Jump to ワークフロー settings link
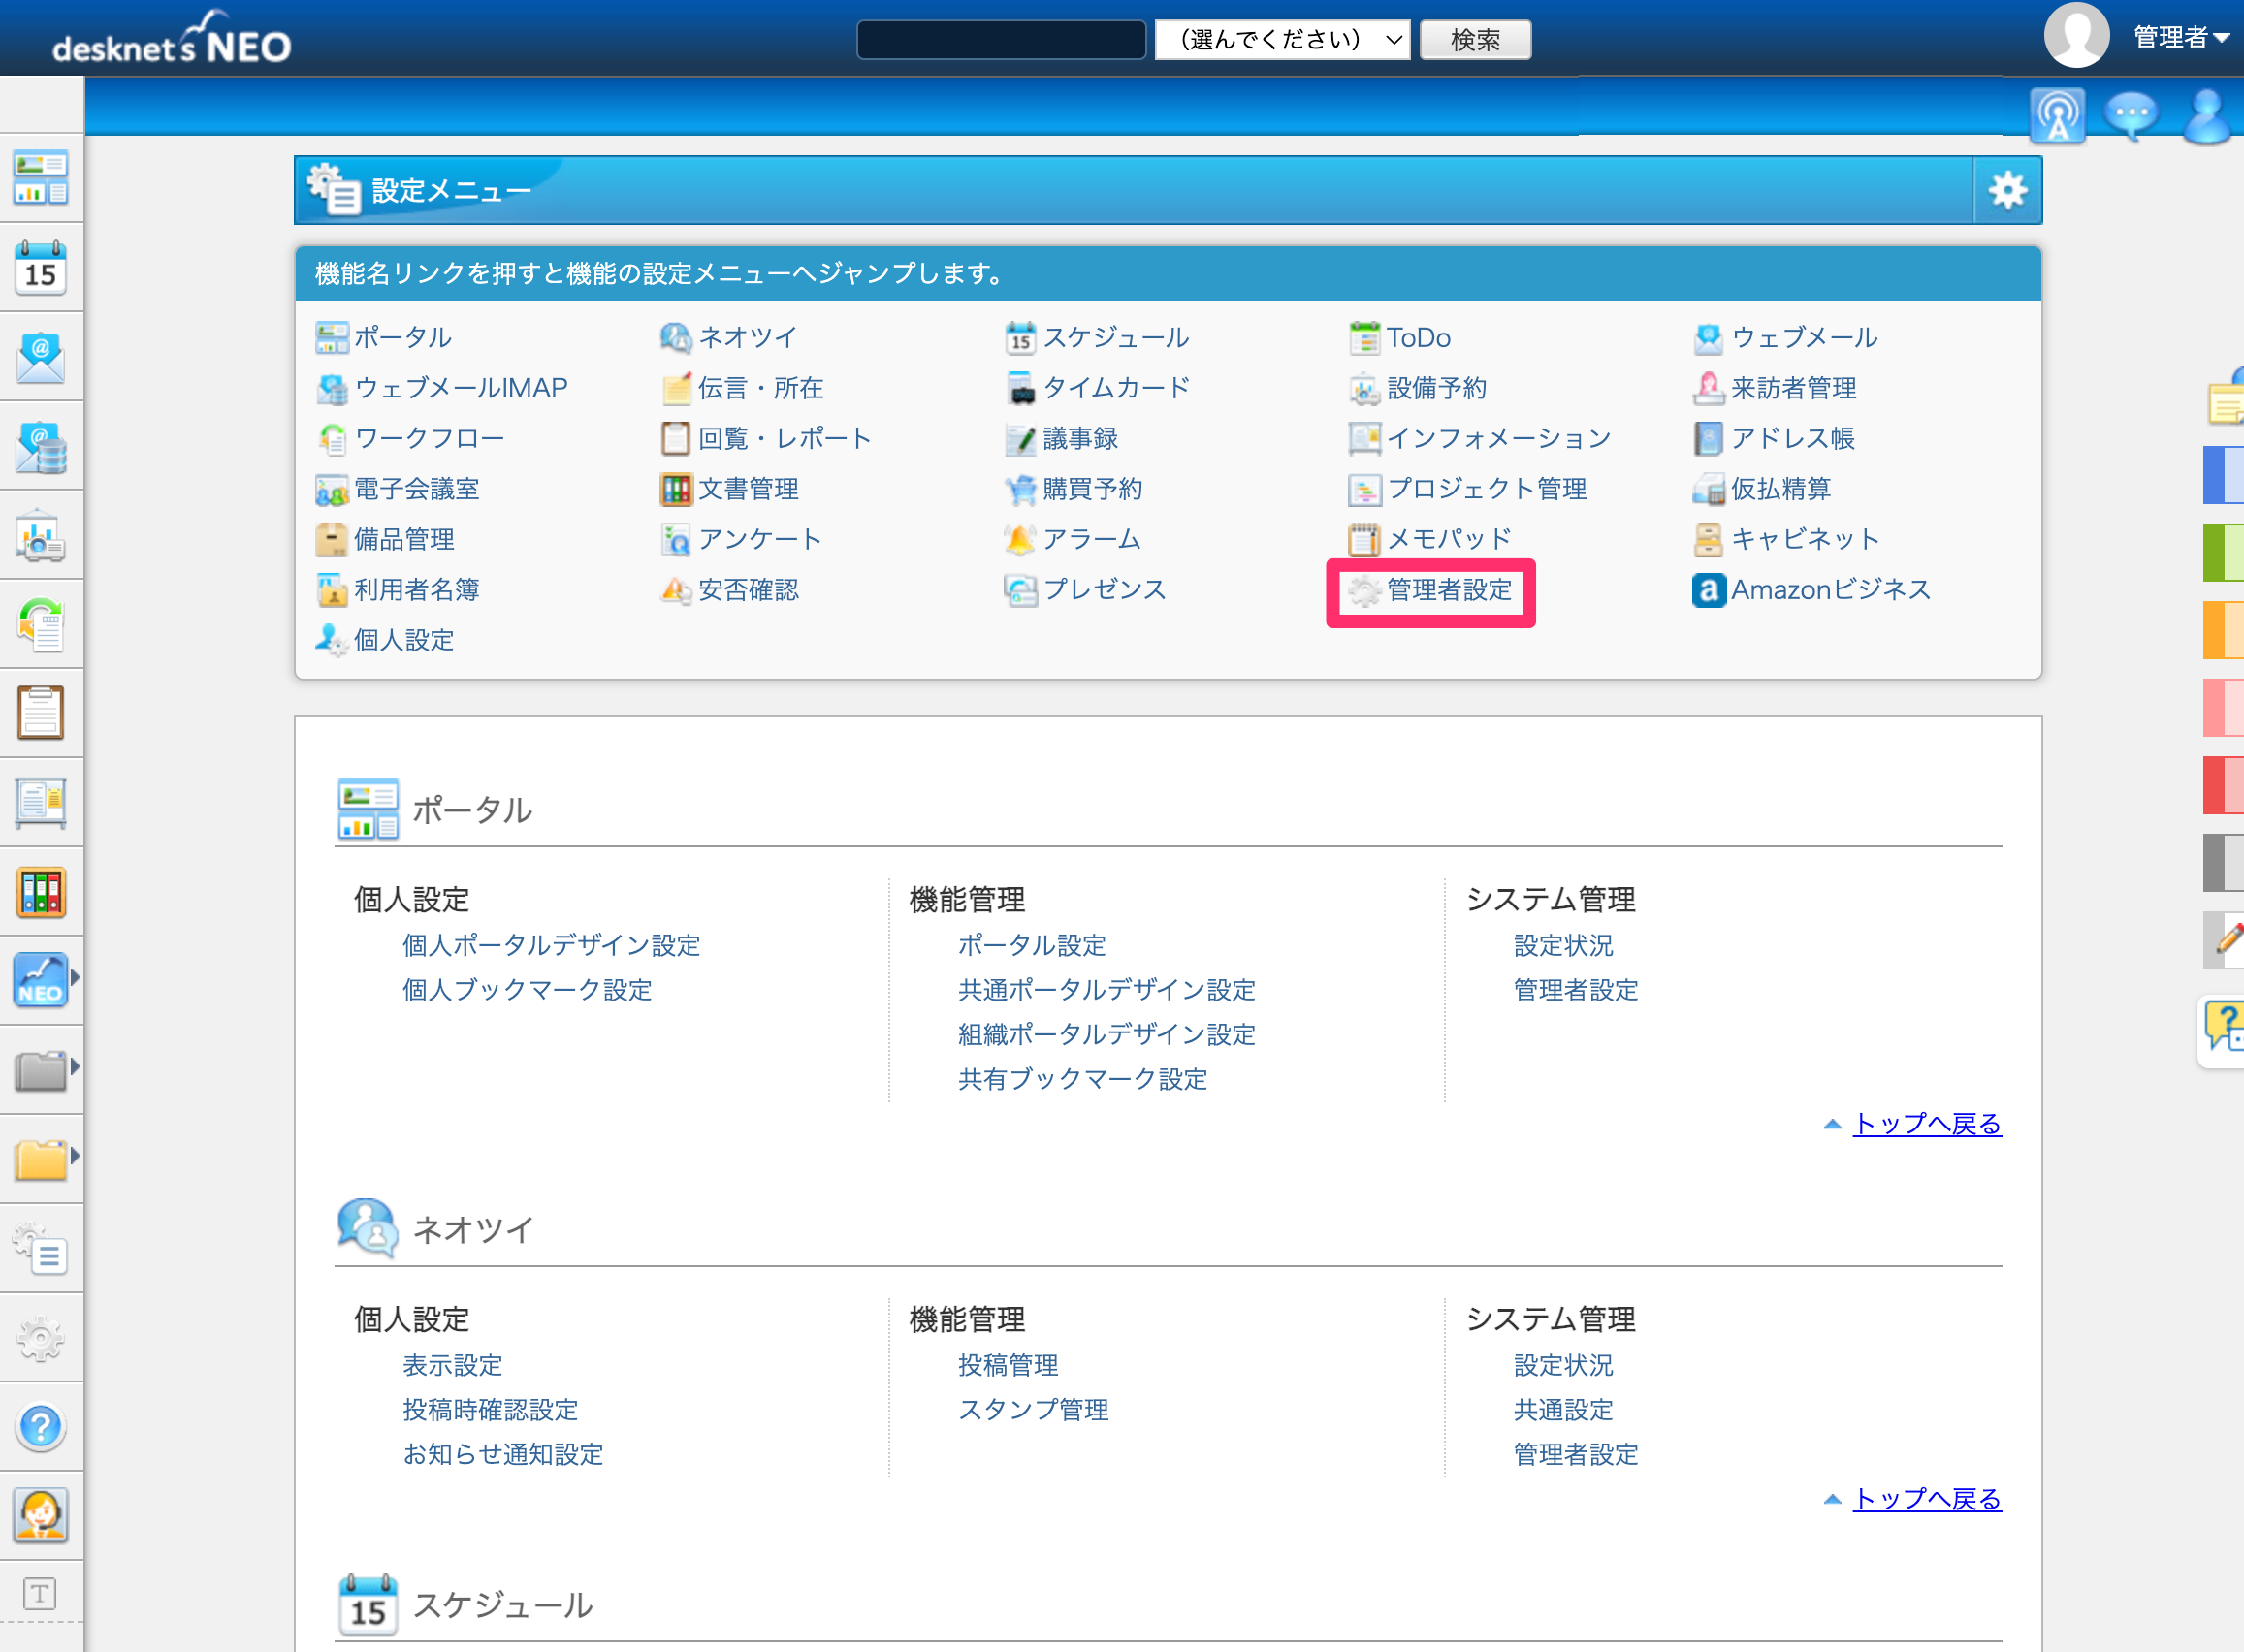2244x1652 pixels. pos(429,438)
